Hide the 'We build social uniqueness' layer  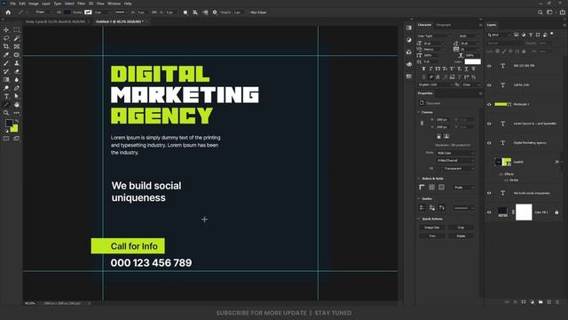489,194
